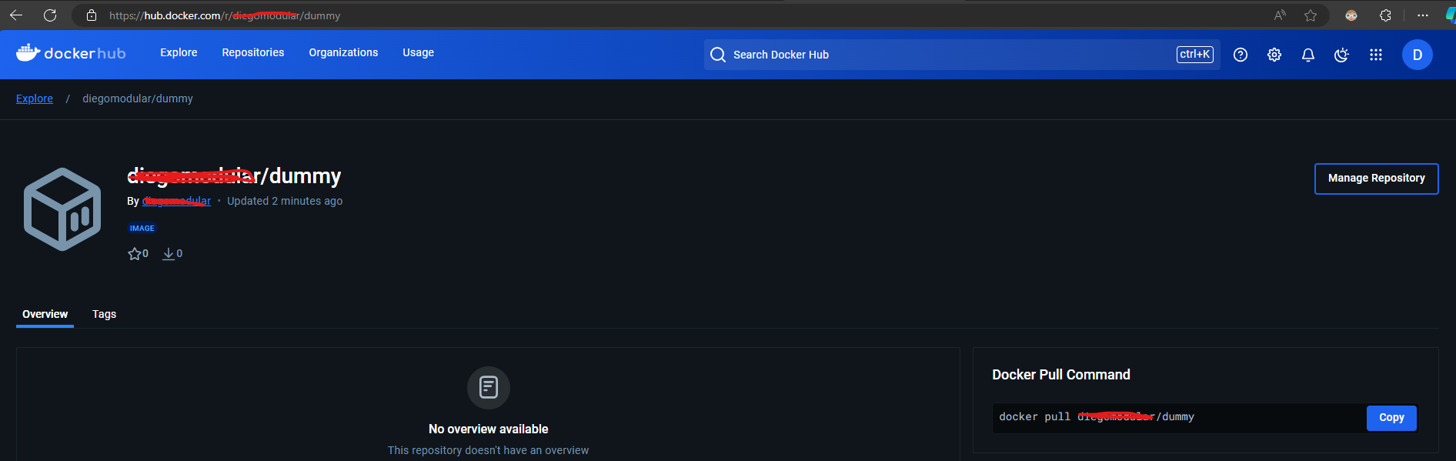Open the browser extensions puzzle icon

(1385, 15)
